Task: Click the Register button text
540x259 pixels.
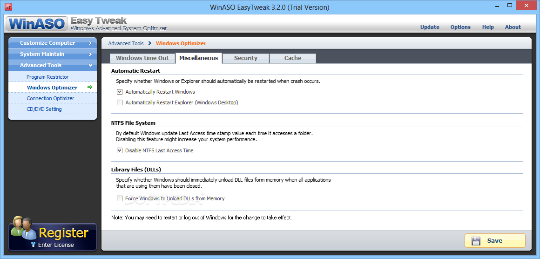Action: [x=64, y=233]
